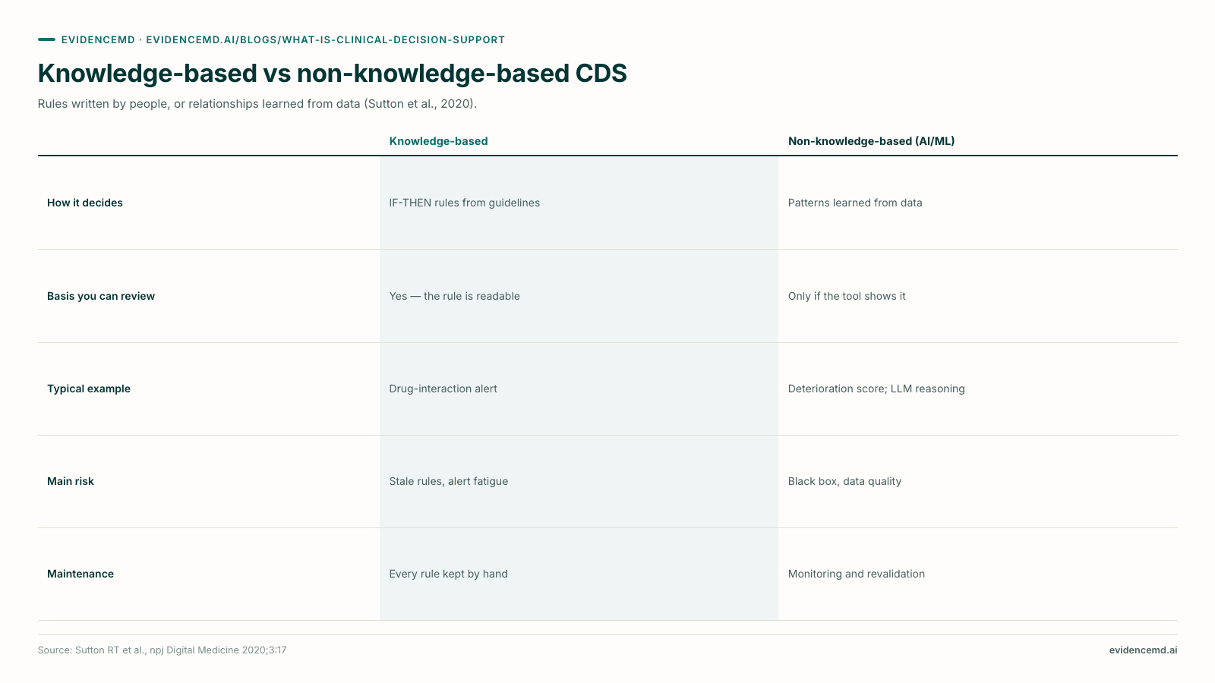
Task: Select the 'Typical example' row label
Action: click(89, 389)
